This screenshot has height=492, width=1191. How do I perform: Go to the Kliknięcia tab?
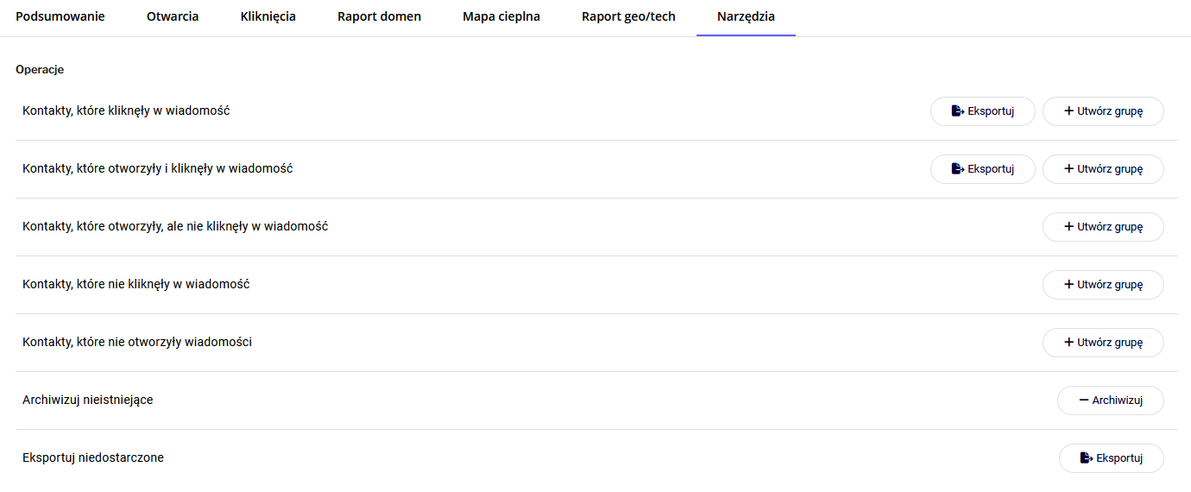coord(268,16)
